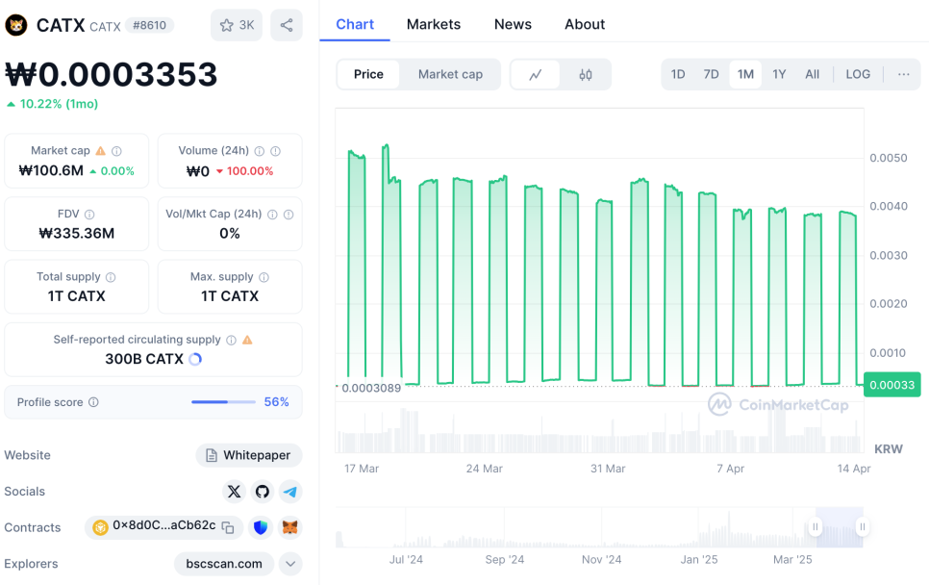Click the right handle of the range slider
The image size is (929, 585).
click(x=863, y=527)
